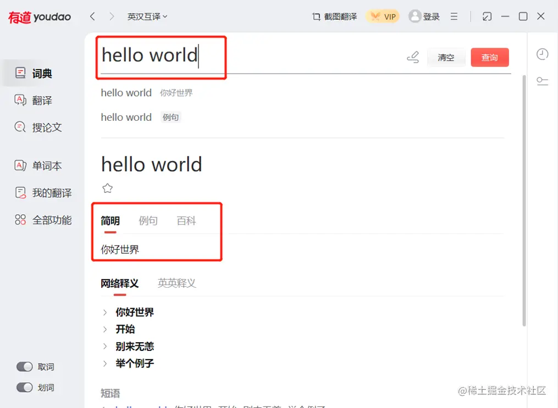Image resolution: width=558 pixels, height=408 pixels.
Task: Switch to mini window mode icon
Action: 487,16
